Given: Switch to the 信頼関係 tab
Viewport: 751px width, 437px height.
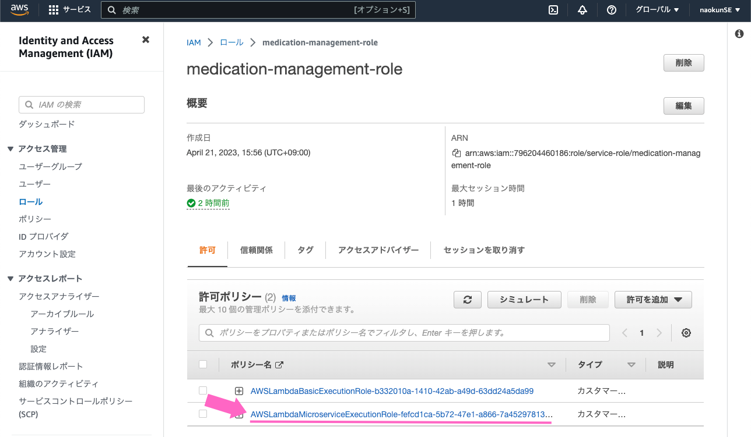Looking at the screenshot, I should click(257, 250).
